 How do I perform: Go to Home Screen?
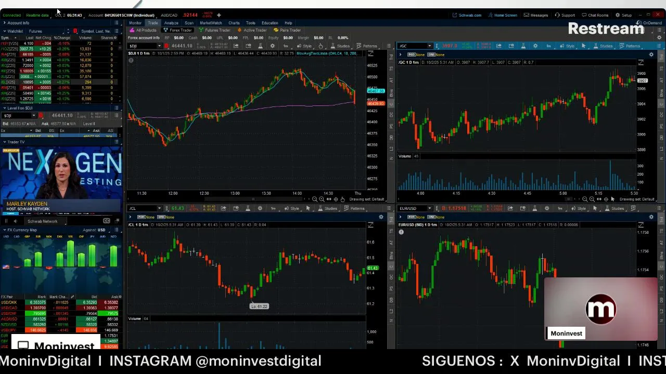(502, 15)
